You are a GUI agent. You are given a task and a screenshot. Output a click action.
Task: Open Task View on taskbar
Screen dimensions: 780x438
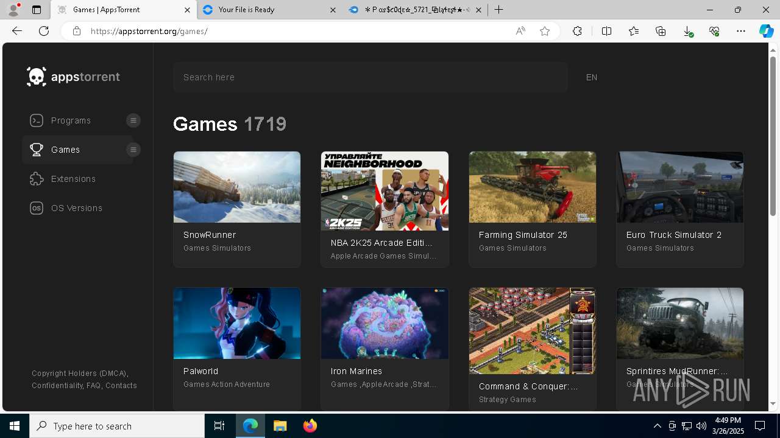click(x=219, y=426)
